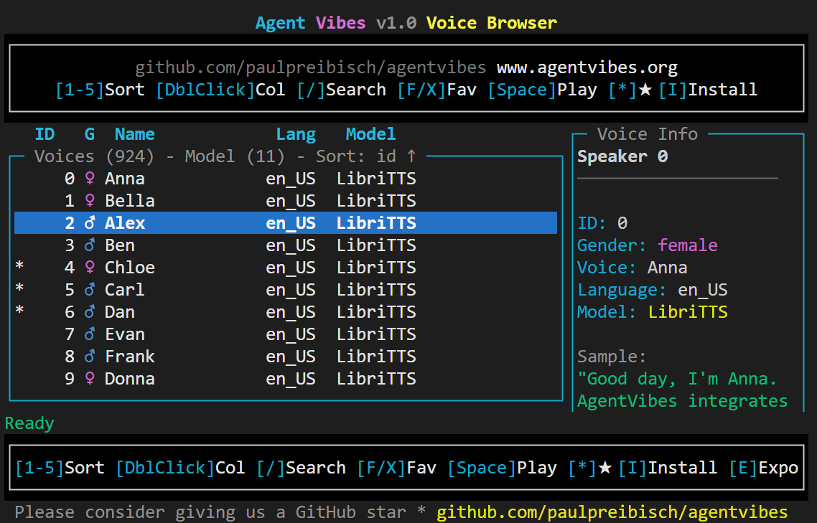Select the Anna voice row

pyautogui.click(x=286, y=179)
